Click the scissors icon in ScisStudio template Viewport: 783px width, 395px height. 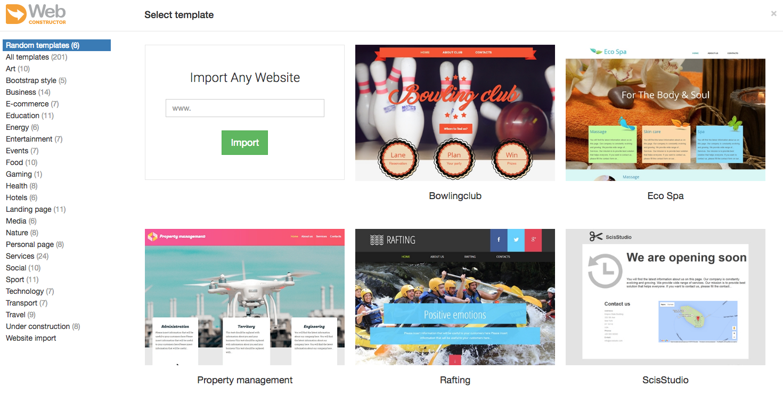coord(596,237)
